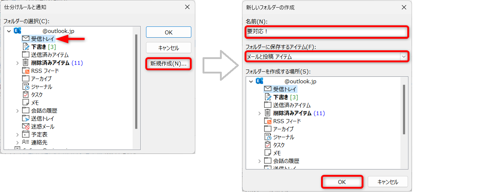Click folder list scrollbar in Rules dialog
The width and height of the screenshot is (487, 193).
point(136,81)
